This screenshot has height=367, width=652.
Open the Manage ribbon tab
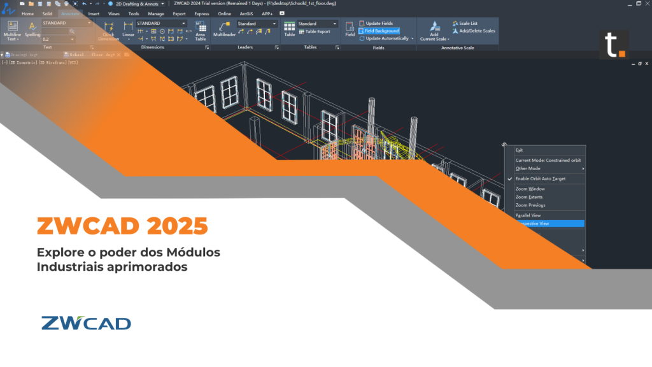pos(156,14)
